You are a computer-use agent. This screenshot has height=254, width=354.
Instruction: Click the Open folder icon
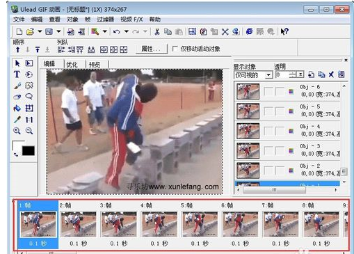click(x=30, y=31)
